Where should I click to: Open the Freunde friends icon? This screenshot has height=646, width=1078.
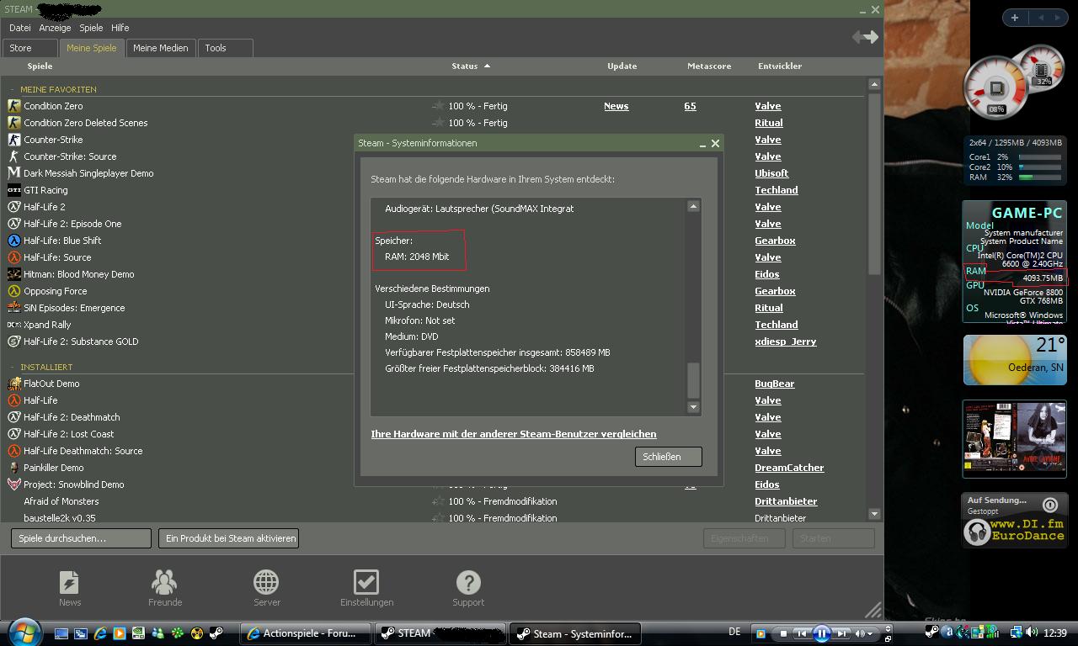pyautogui.click(x=164, y=582)
